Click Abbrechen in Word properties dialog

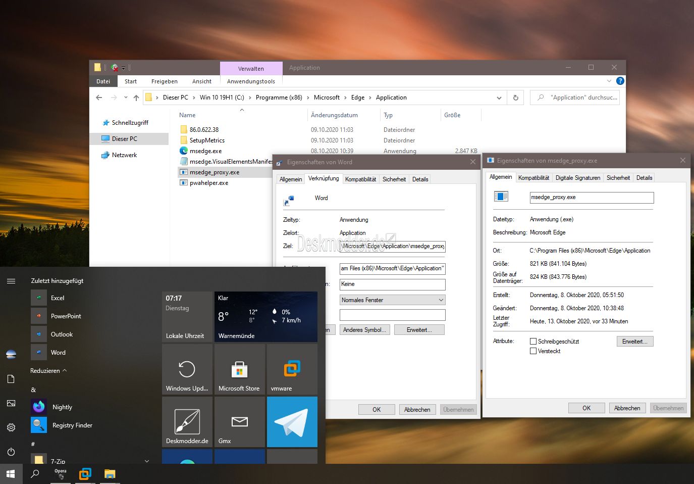pyautogui.click(x=417, y=410)
